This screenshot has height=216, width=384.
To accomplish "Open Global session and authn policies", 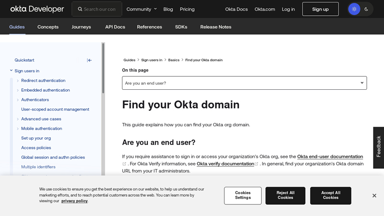I will click(x=53, y=157).
